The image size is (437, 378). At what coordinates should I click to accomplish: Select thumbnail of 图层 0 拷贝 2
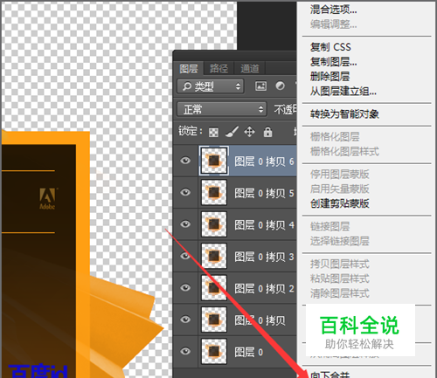click(214, 288)
